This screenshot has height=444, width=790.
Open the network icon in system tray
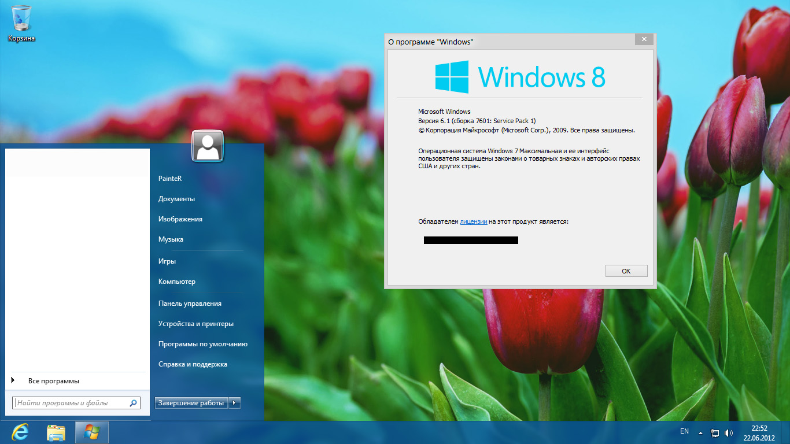tap(715, 432)
